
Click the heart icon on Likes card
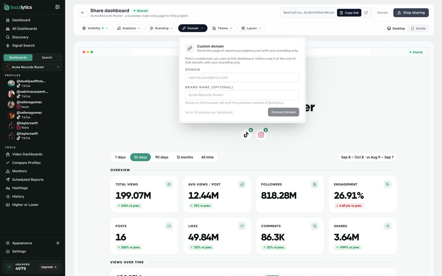click(242, 226)
